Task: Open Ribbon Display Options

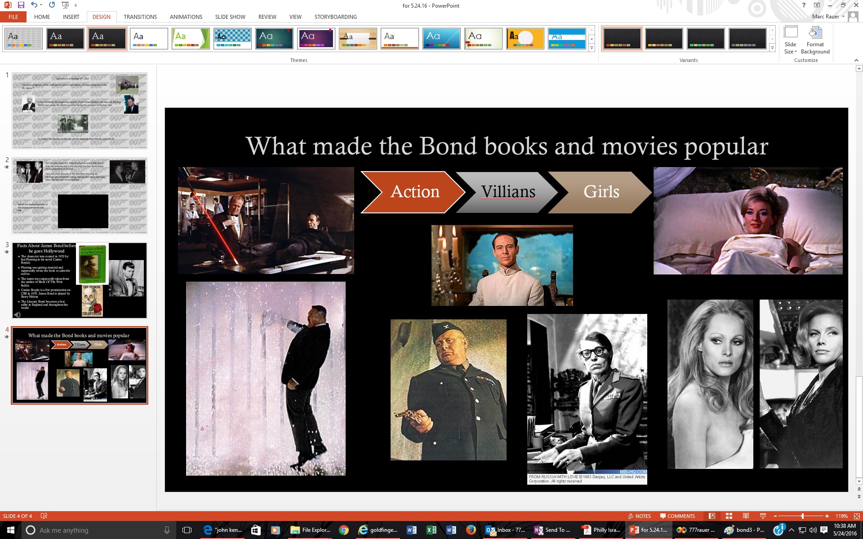Action: coord(817,5)
